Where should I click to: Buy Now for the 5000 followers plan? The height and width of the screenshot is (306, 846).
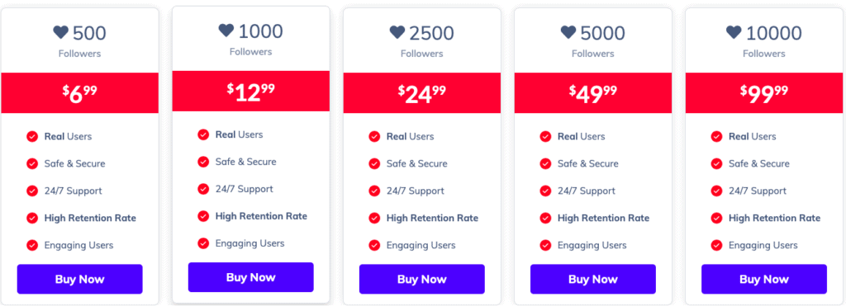coord(593,279)
